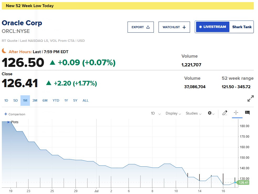Select the 1D time range tab
The height and width of the screenshot is (194, 258).
(6, 101)
